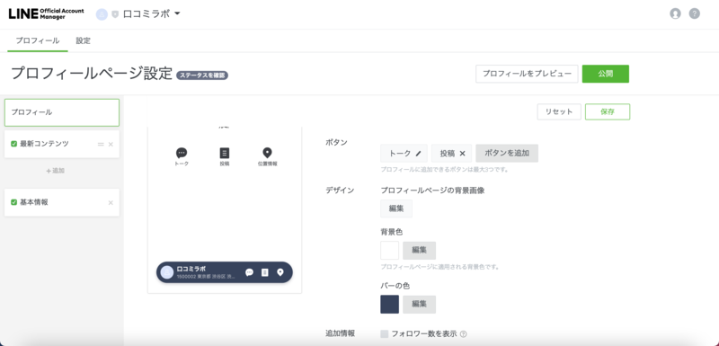Remove 最新コンテンツ with its X icon
This screenshot has width=719, height=346.
click(111, 145)
